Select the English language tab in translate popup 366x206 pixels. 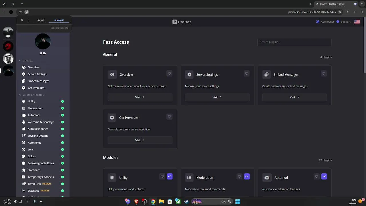[x=59, y=20]
